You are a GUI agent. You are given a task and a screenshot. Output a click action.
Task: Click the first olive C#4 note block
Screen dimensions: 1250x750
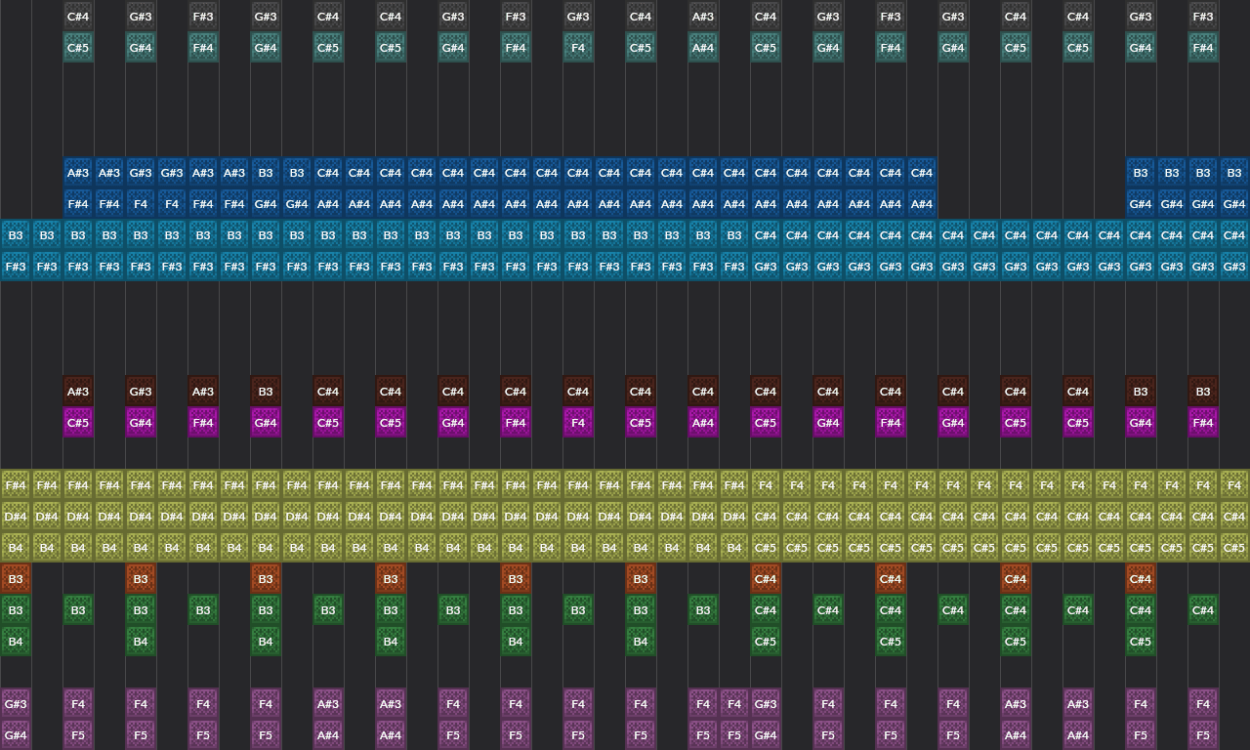click(766, 517)
